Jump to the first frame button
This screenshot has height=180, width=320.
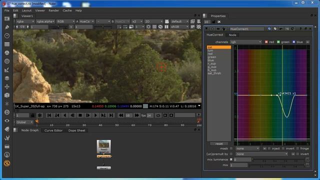49,115
